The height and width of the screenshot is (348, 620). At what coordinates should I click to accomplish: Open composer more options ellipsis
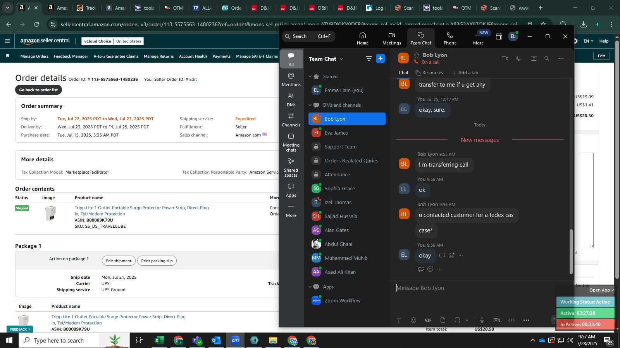(x=526, y=320)
